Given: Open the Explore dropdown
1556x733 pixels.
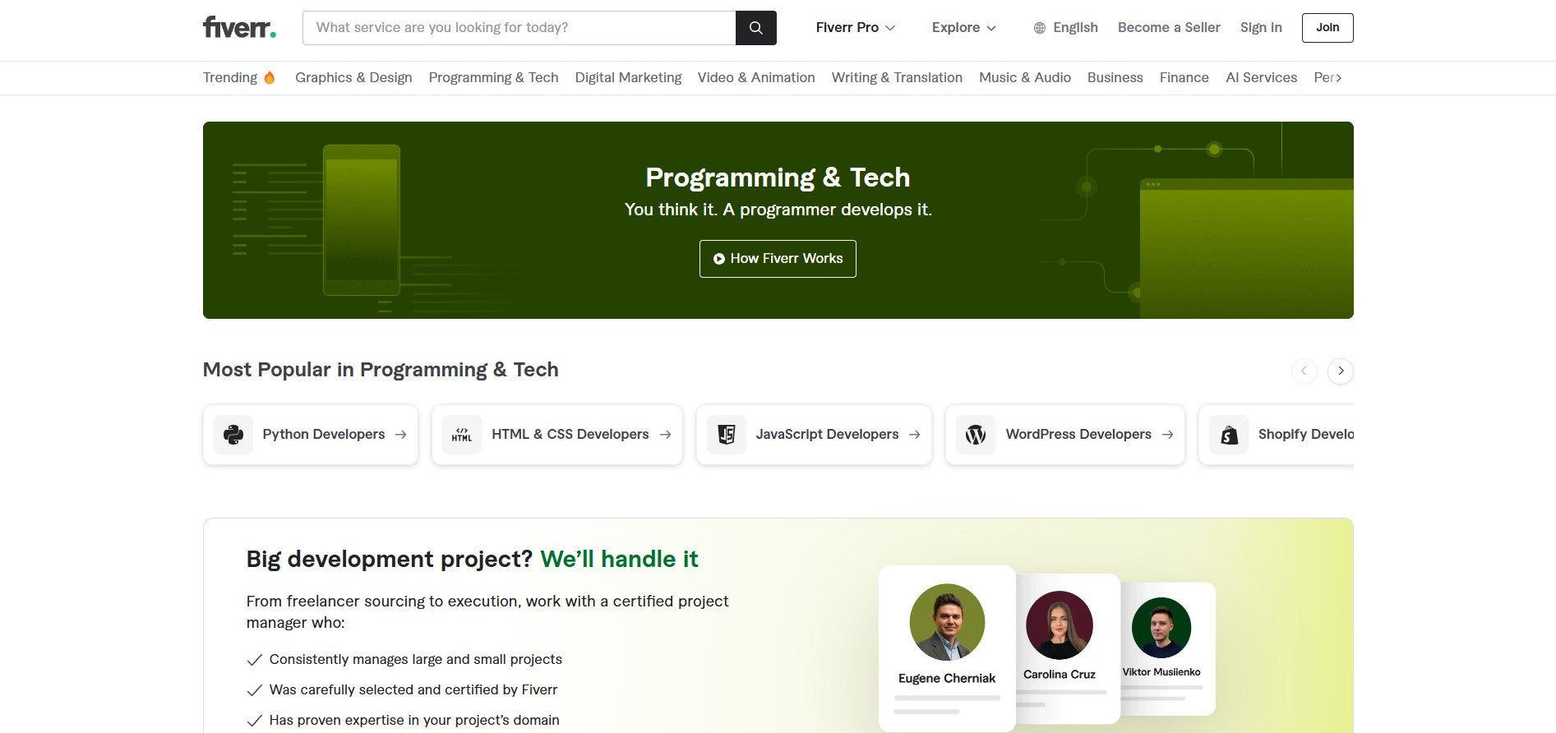Looking at the screenshot, I should coord(963,28).
